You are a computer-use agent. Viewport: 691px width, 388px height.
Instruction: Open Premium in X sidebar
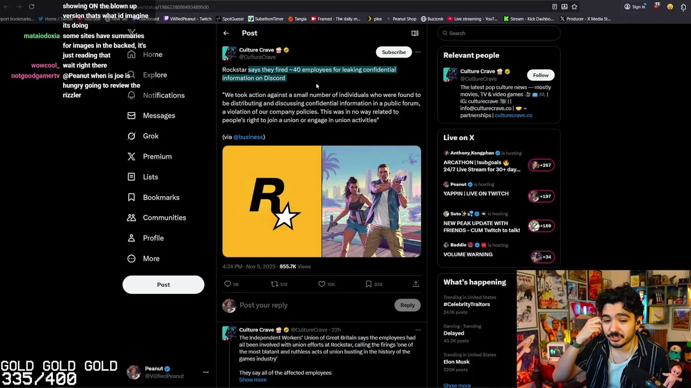click(150, 157)
